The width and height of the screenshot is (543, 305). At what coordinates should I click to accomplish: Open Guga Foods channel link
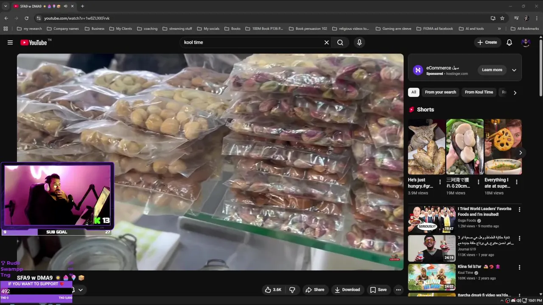(x=467, y=221)
